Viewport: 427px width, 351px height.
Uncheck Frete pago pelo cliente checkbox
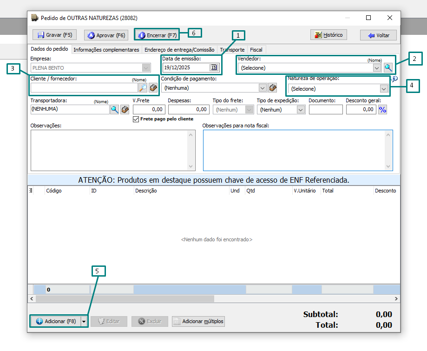pyautogui.click(x=136, y=119)
